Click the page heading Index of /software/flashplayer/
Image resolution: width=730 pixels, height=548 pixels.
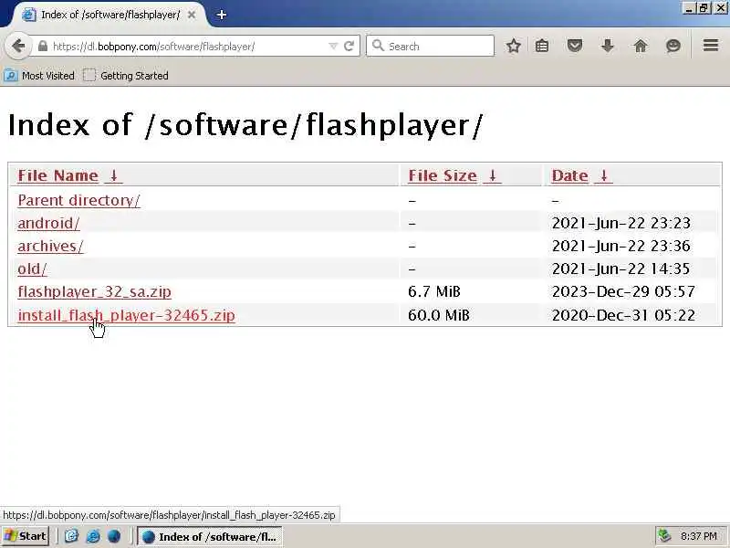(x=245, y=125)
